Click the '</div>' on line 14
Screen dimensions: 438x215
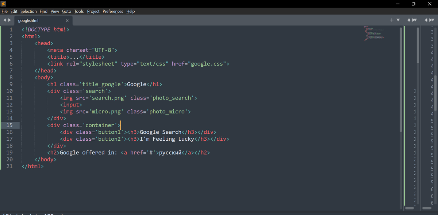point(57,118)
